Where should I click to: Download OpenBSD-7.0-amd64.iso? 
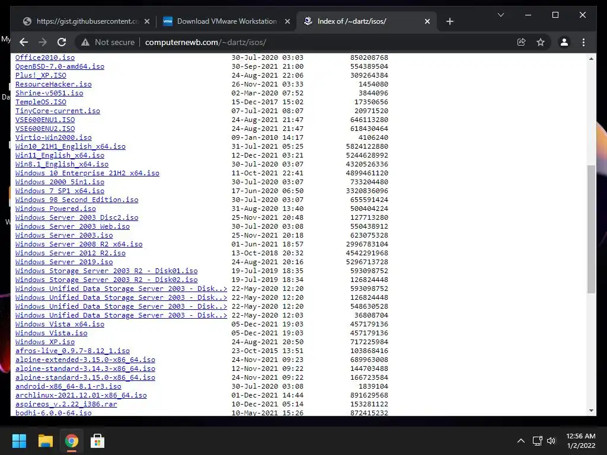click(x=60, y=66)
